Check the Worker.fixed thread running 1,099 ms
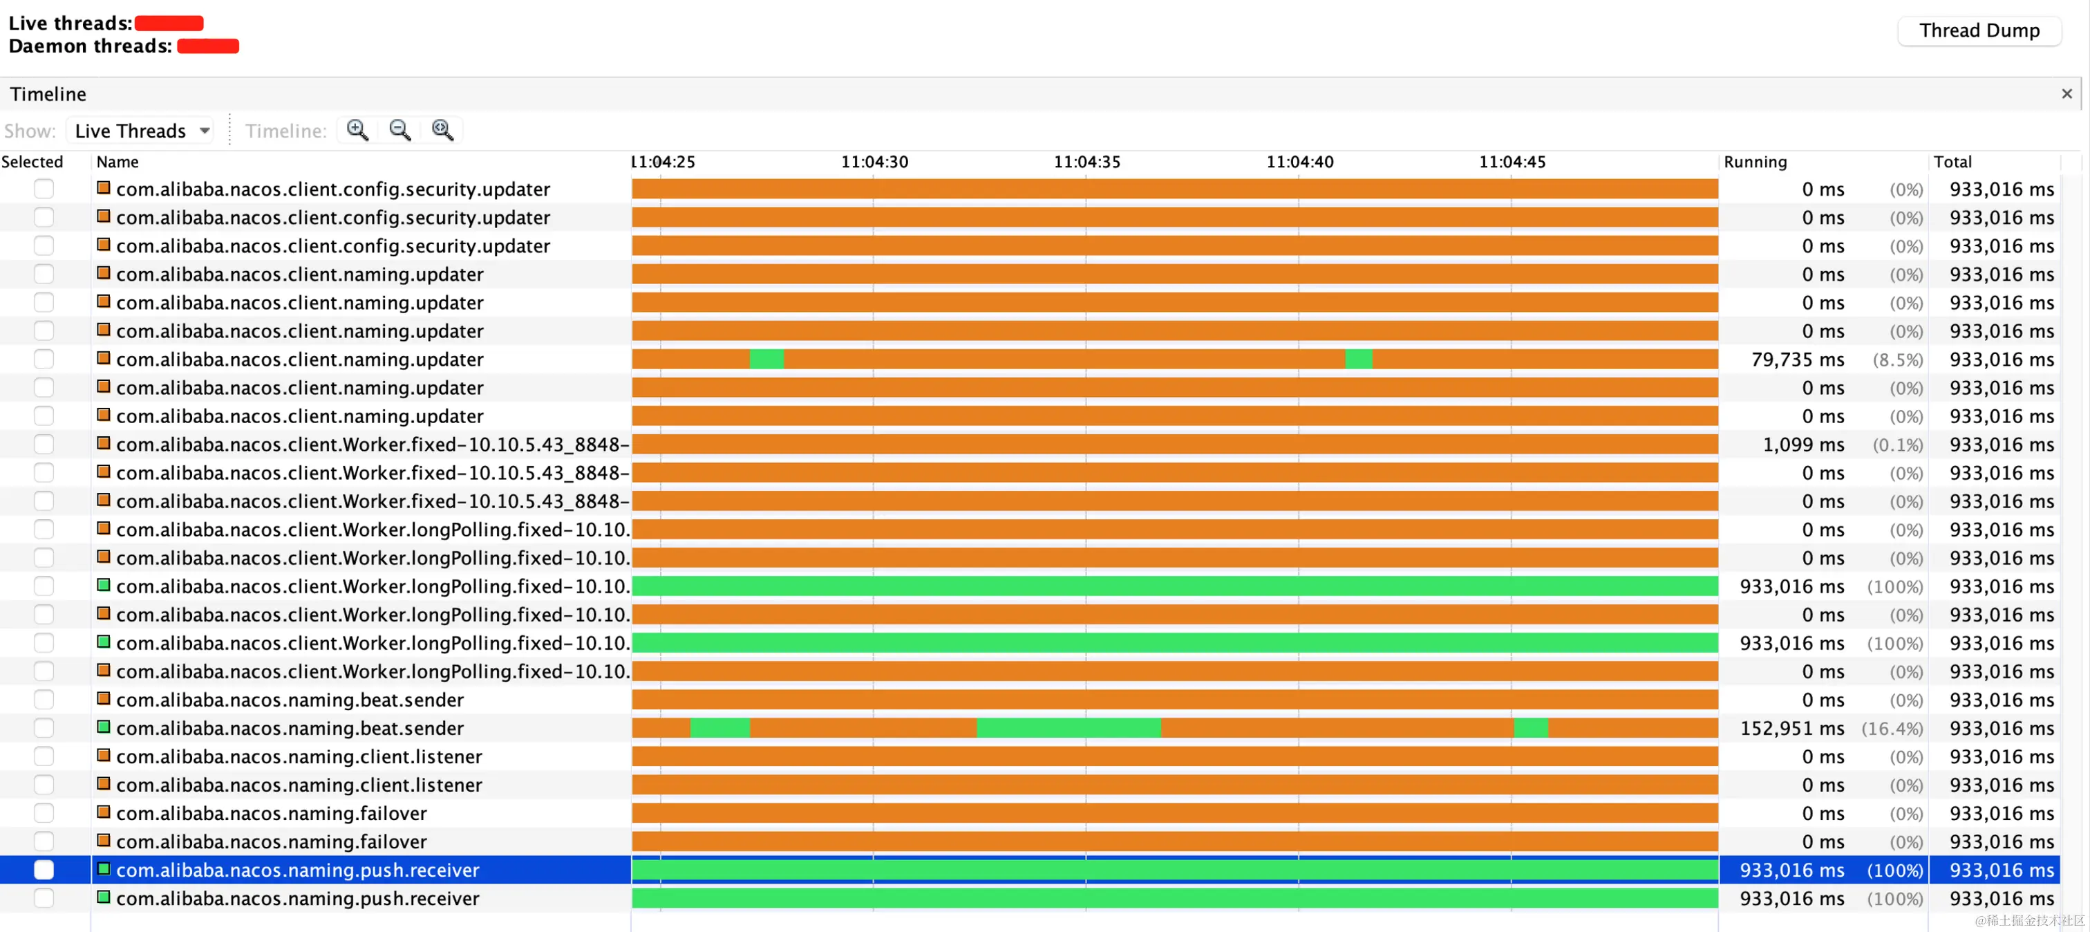 coord(44,444)
